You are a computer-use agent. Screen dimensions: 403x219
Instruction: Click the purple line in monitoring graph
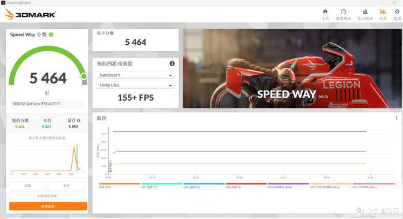pyautogui.click(x=239, y=131)
